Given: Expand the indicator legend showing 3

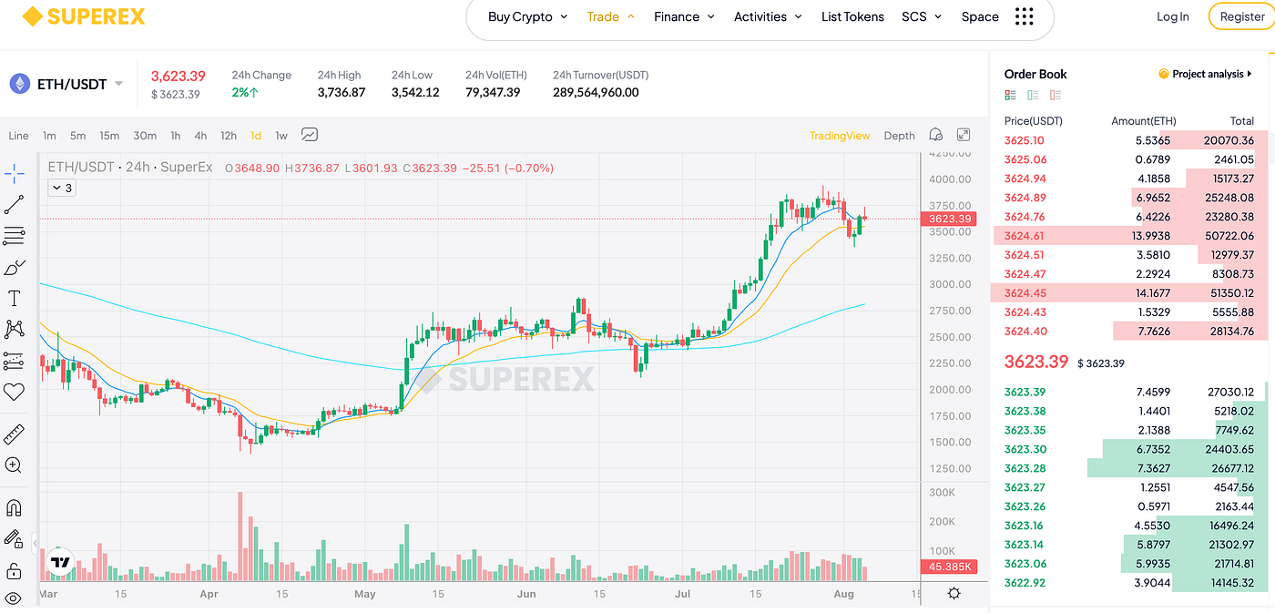Looking at the screenshot, I should point(62,188).
